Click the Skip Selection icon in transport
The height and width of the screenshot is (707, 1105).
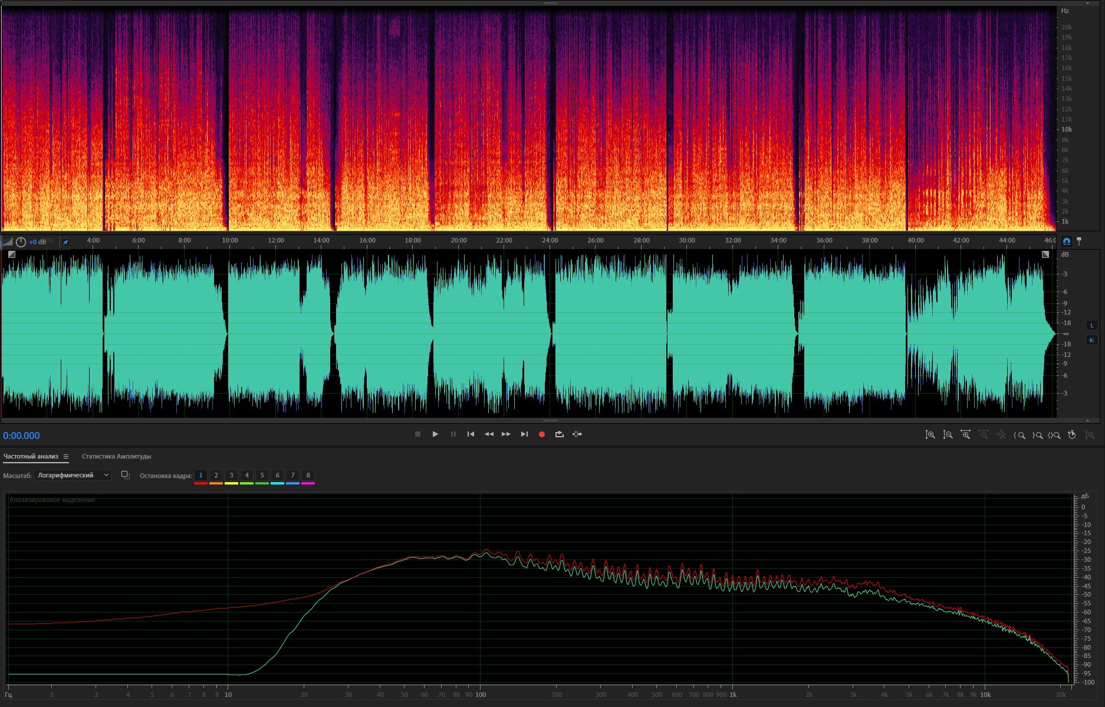[577, 434]
